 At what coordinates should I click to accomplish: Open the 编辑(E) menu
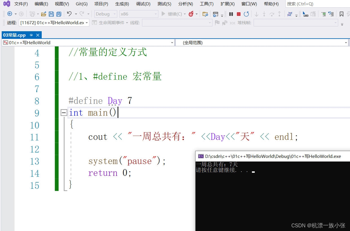coord(41,4)
